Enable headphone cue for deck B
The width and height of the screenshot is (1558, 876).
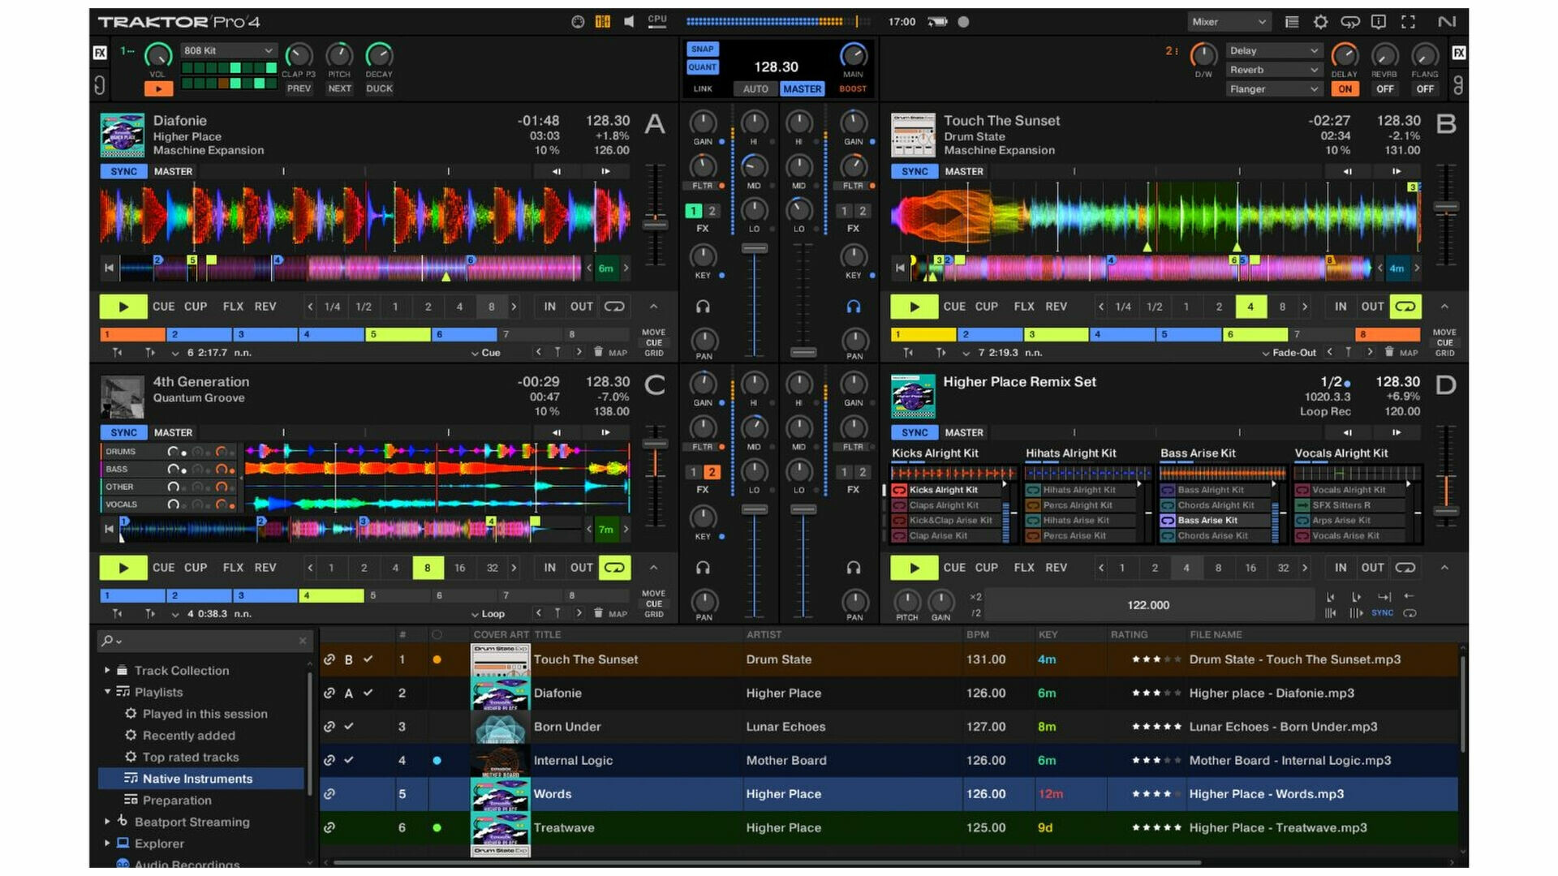coord(853,307)
